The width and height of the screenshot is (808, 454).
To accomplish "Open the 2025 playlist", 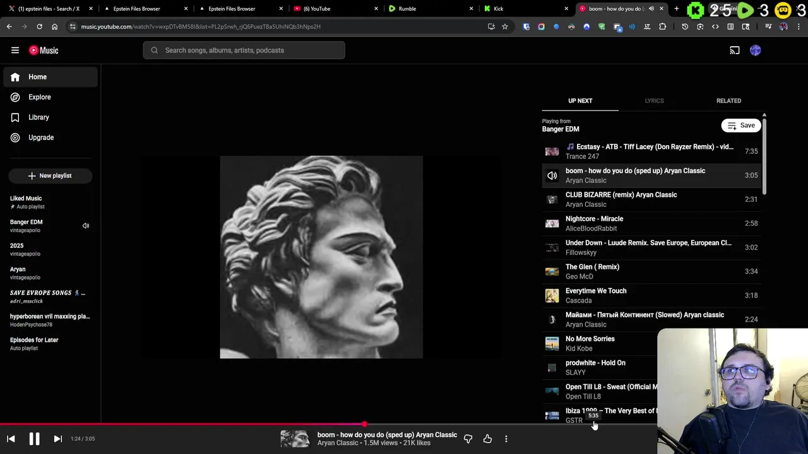I will (x=50, y=249).
